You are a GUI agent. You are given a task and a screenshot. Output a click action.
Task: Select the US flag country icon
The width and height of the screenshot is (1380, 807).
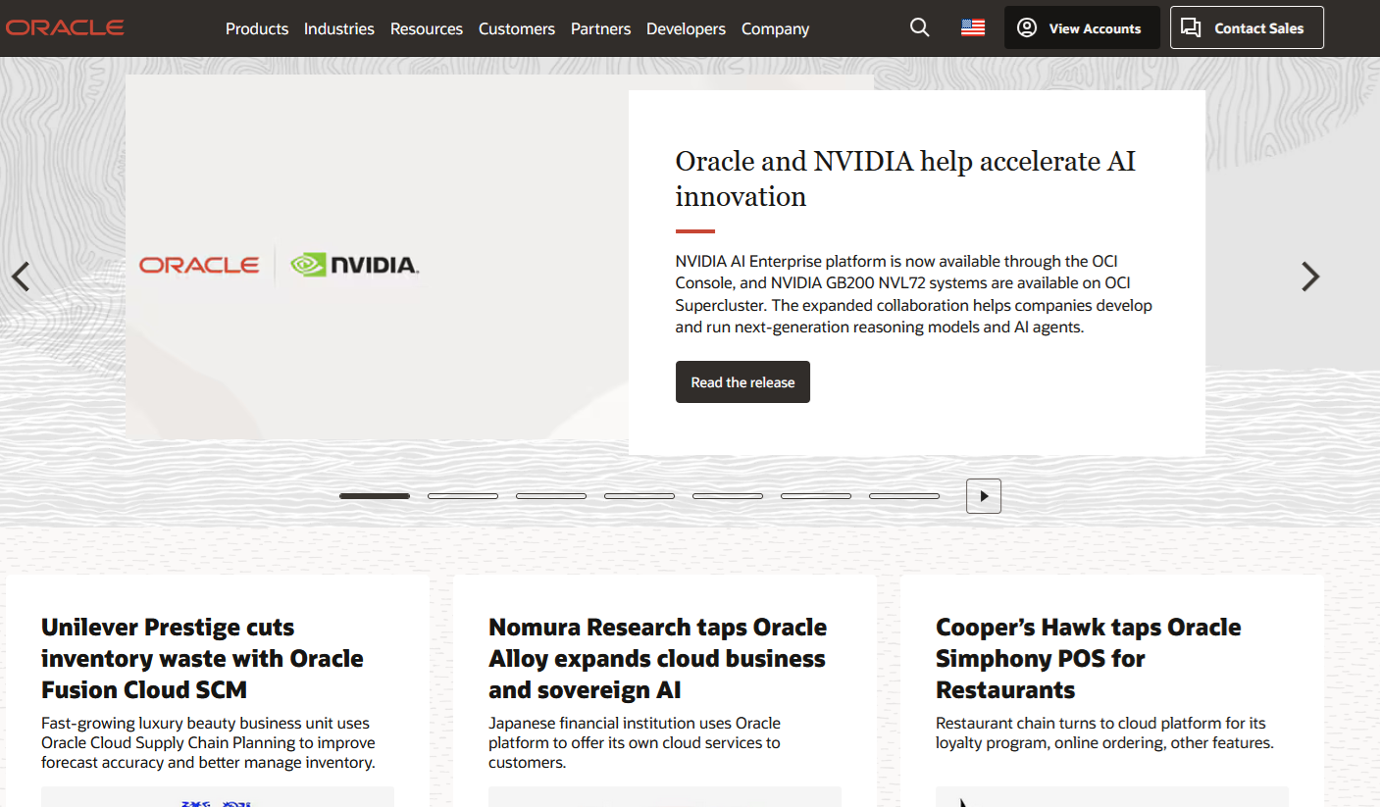pyautogui.click(x=973, y=27)
